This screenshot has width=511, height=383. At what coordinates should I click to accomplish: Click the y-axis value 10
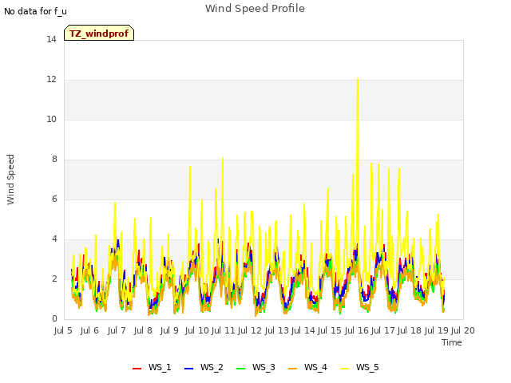point(51,120)
